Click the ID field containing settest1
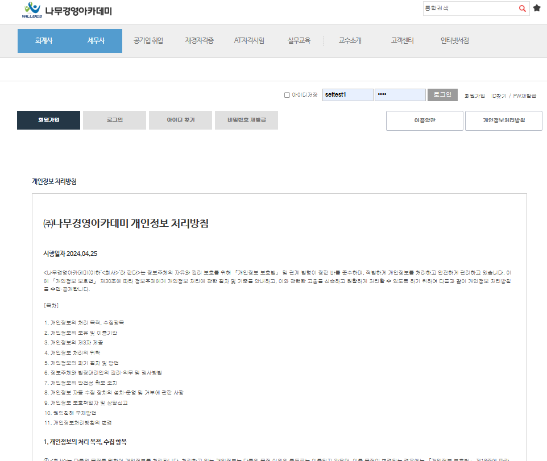Screen dimensions: 547x461 347,94
